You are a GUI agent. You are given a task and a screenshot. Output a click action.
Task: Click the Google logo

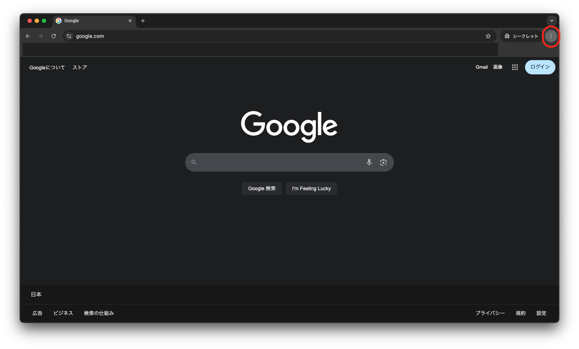pyautogui.click(x=289, y=126)
